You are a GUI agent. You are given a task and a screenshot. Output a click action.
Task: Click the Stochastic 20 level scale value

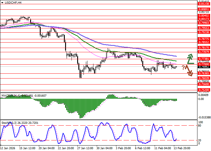(200, 140)
